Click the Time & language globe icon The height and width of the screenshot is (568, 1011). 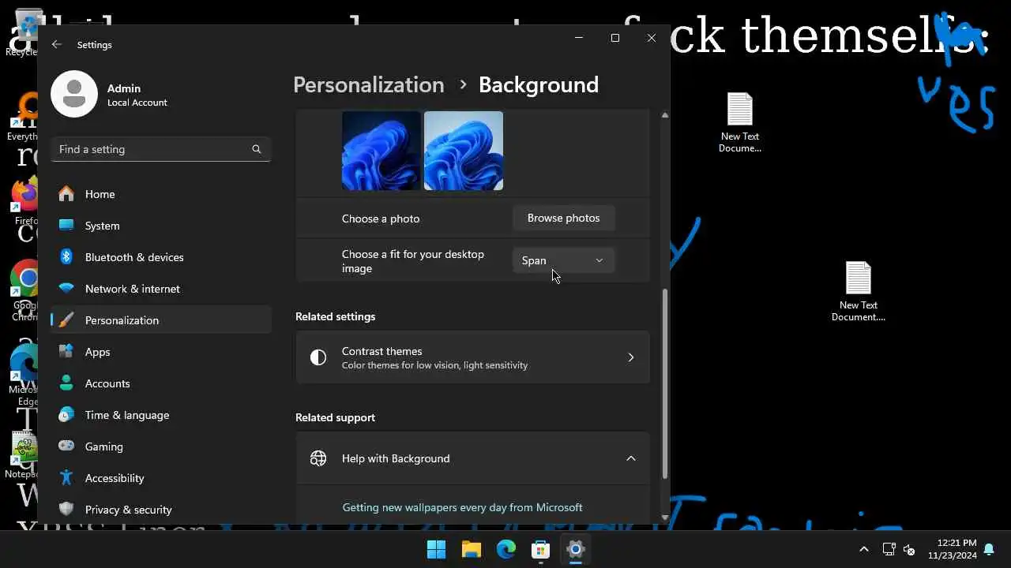pyautogui.click(x=66, y=415)
